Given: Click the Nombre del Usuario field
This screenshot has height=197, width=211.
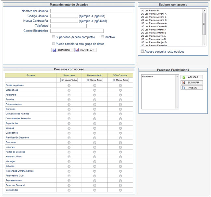Looking at the screenshot, I should (x=92, y=11).
